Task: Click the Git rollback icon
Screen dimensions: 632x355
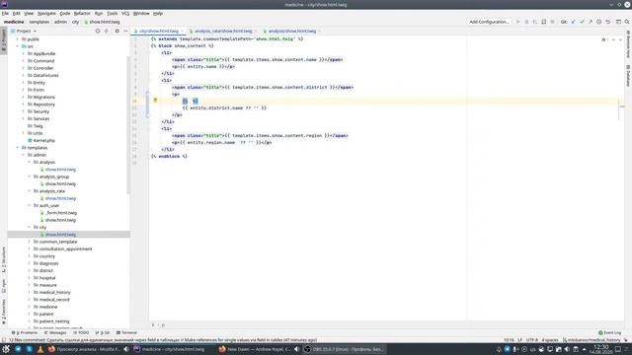Action: point(608,22)
